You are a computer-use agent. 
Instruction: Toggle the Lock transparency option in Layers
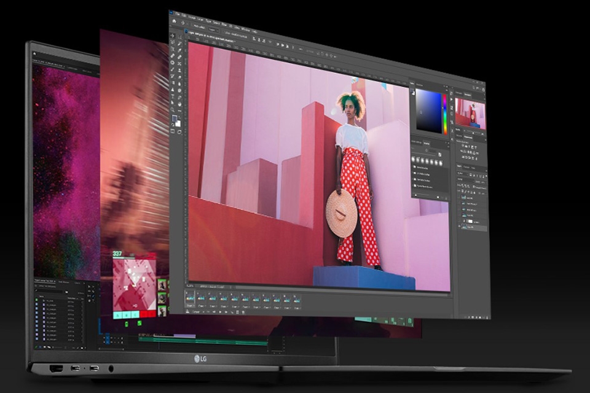click(x=463, y=190)
